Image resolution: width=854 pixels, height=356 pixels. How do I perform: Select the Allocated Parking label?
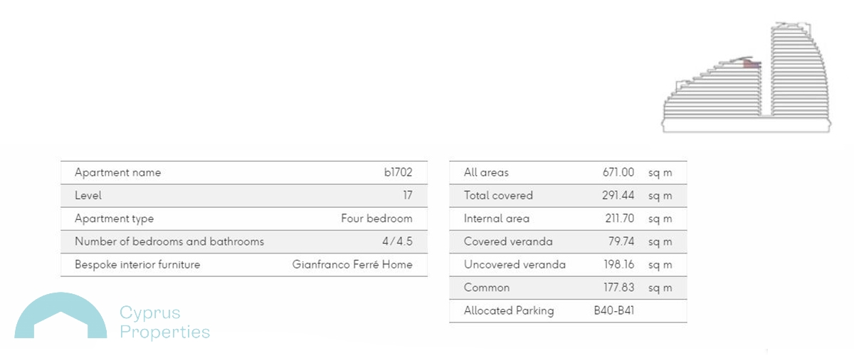pos(509,310)
